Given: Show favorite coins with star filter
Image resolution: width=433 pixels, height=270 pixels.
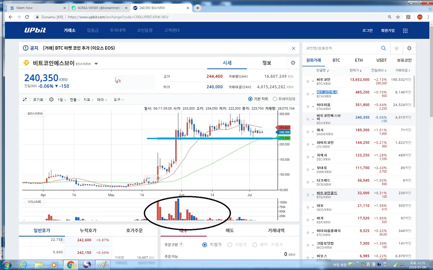Looking at the screenshot, I should pyautogui.click(x=396, y=48).
